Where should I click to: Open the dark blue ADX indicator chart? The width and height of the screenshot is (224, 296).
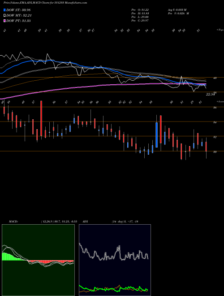tap(115, 260)
